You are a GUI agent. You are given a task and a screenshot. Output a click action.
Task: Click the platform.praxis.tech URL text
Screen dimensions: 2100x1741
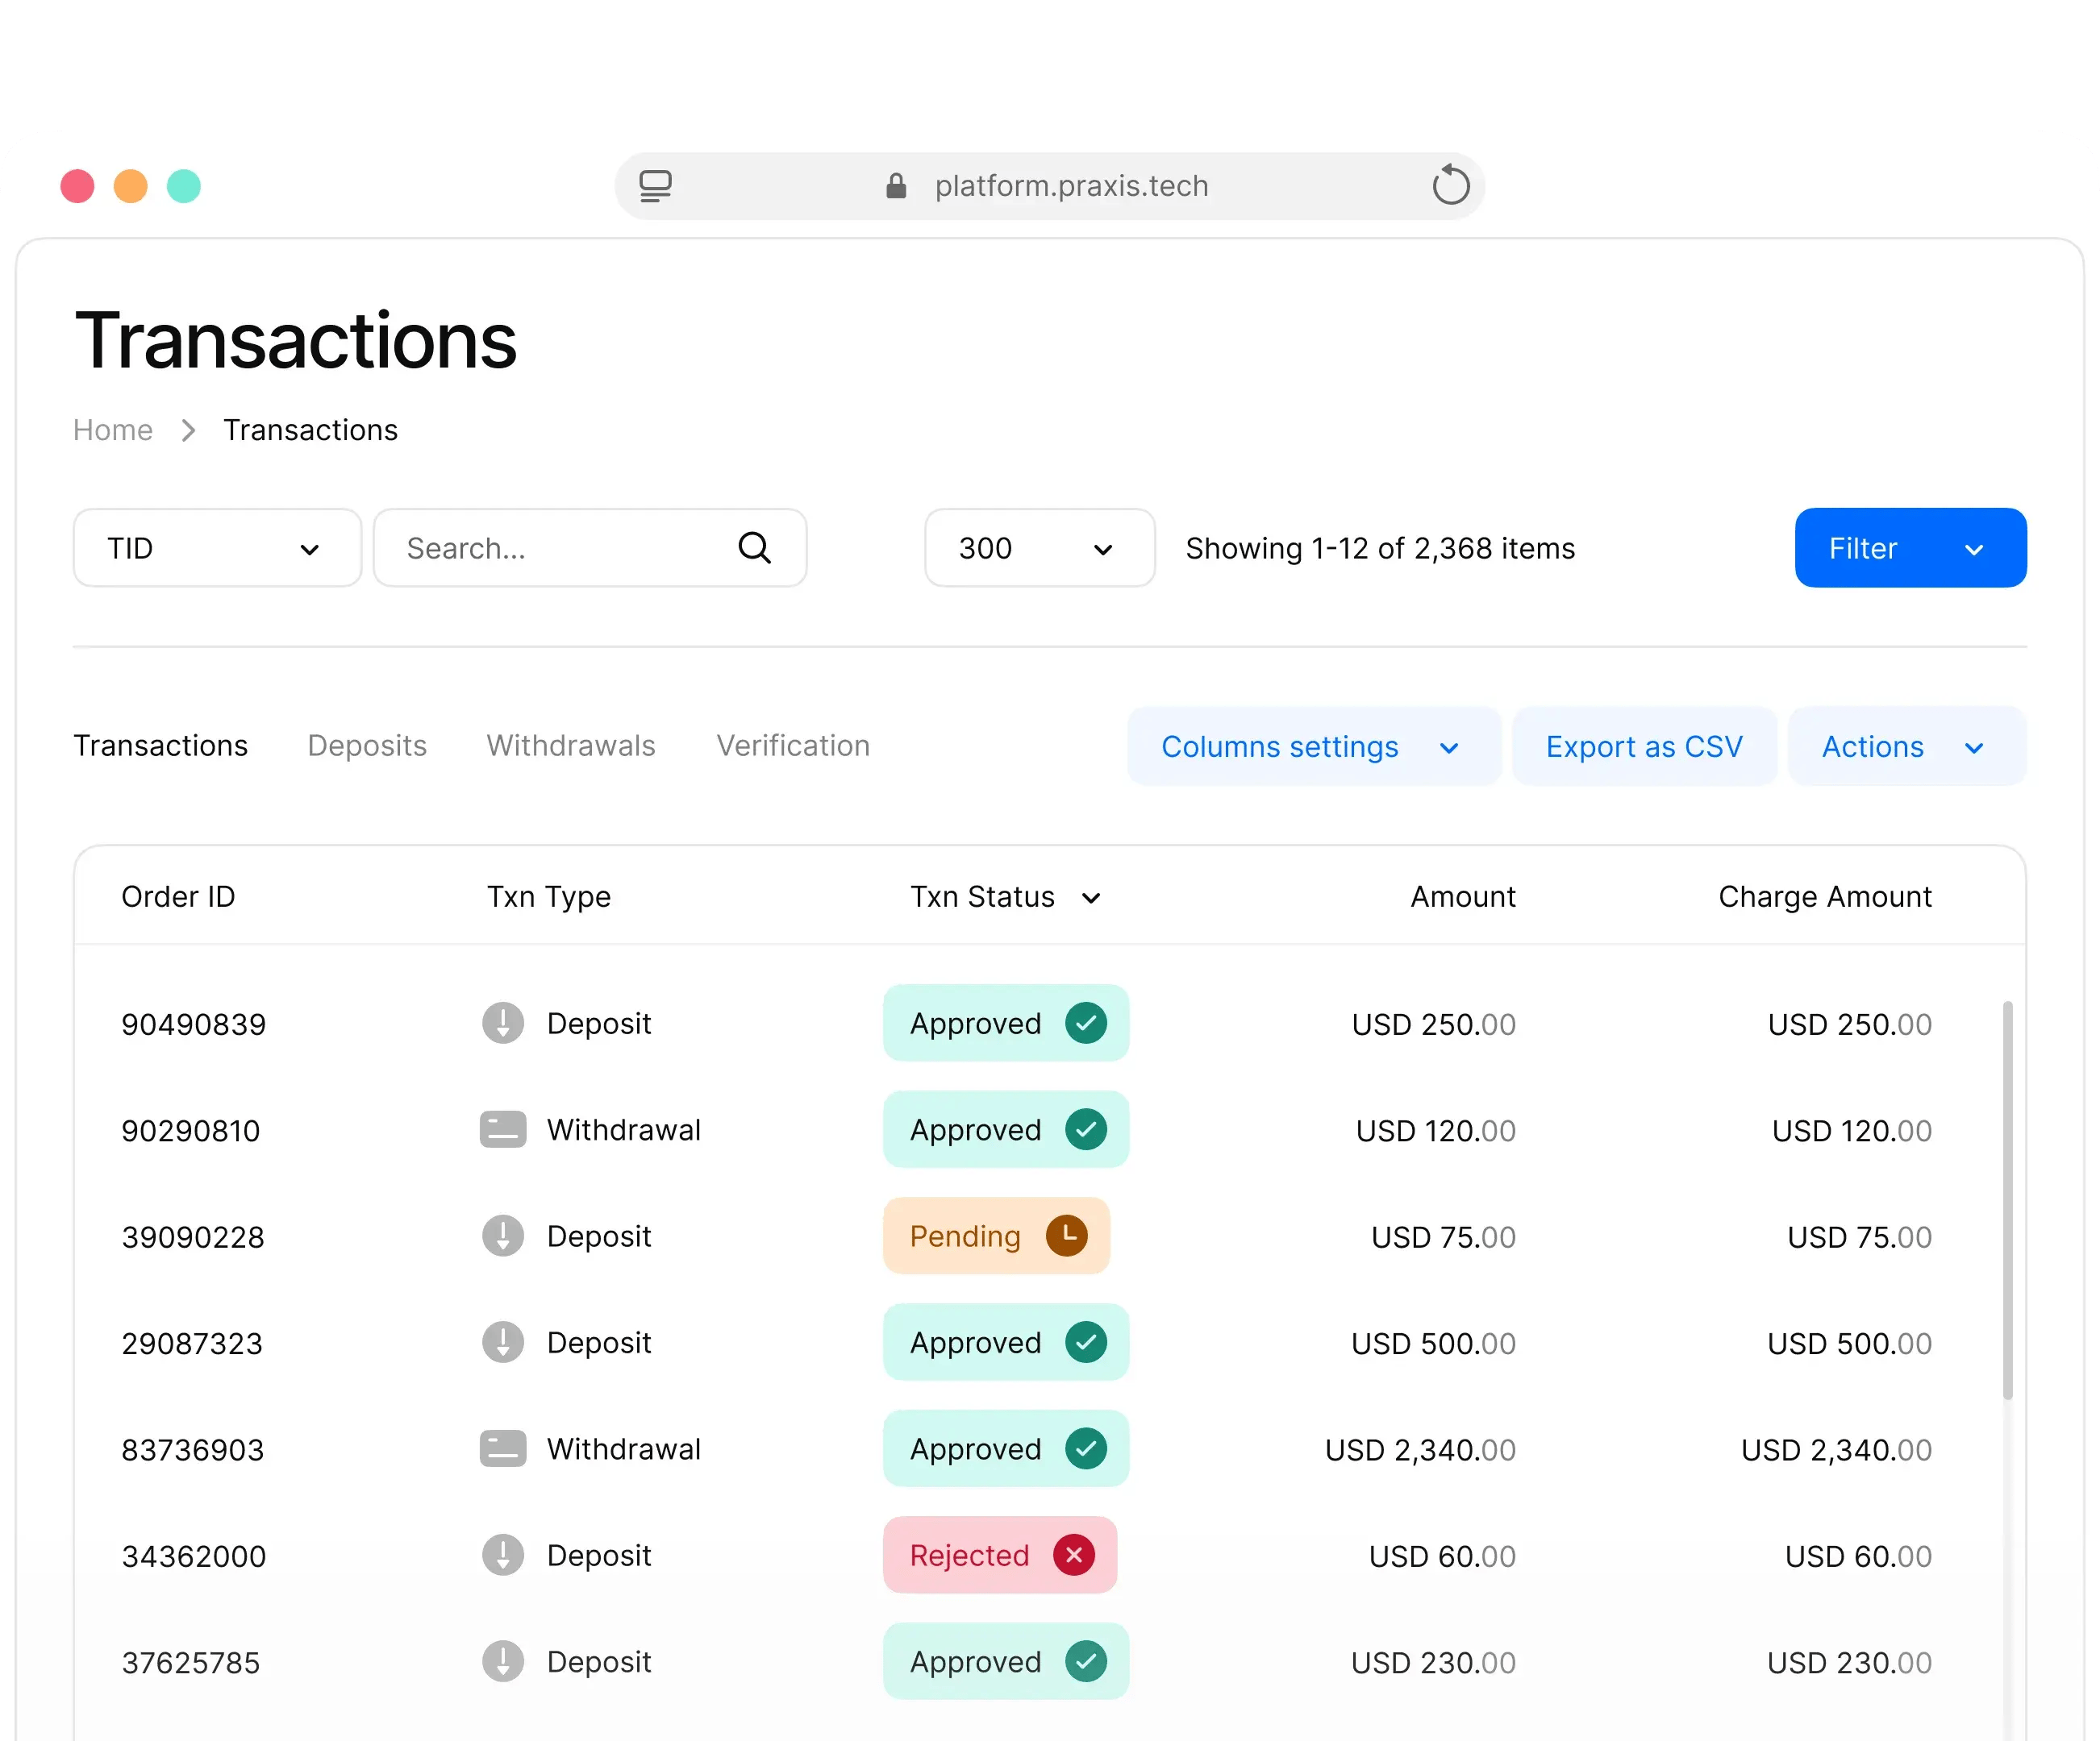[1072, 186]
